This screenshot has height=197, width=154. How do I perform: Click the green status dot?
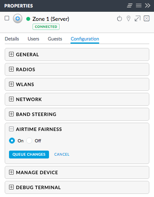[x=28, y=19]
